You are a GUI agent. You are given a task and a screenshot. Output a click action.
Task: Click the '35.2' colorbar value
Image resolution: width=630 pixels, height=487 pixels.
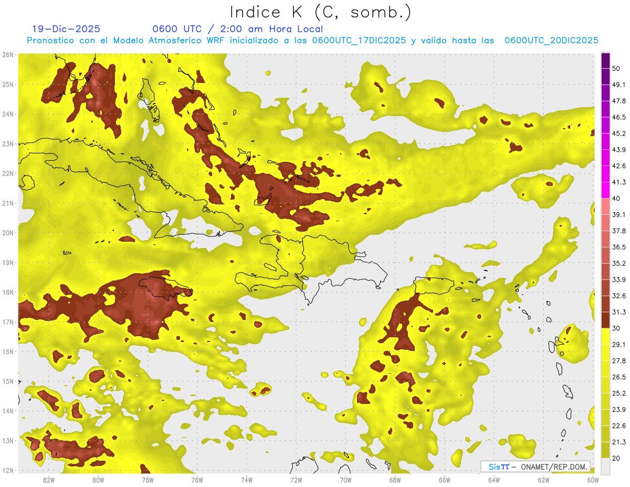618,263
